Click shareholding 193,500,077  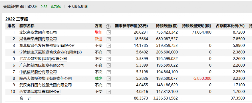pyautogui.click(x=167, y=78)
